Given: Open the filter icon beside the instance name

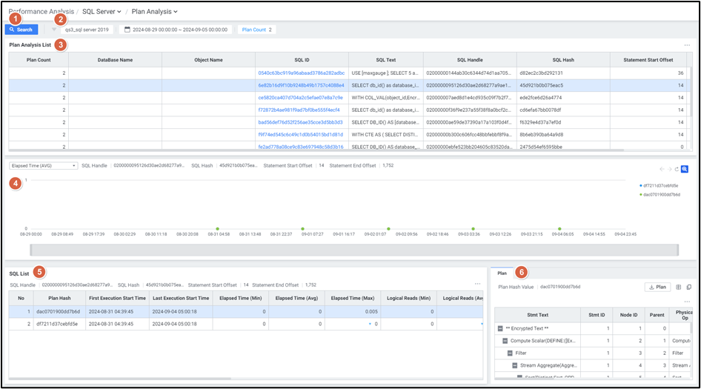Looking at the screenshot, I should pos(53,30).
